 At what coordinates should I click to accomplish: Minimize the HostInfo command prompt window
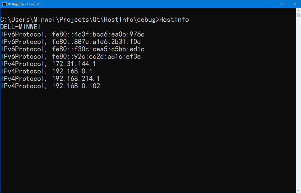pos(271,4)
